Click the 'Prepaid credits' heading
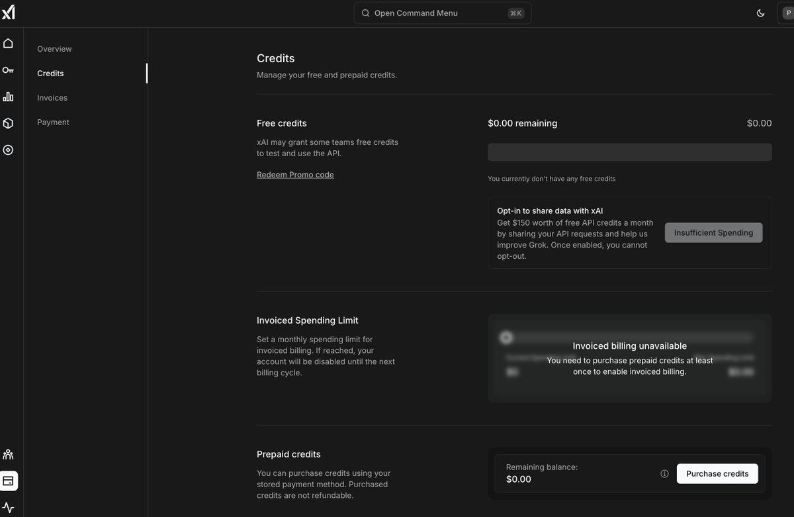 click(x=288, y=454)
